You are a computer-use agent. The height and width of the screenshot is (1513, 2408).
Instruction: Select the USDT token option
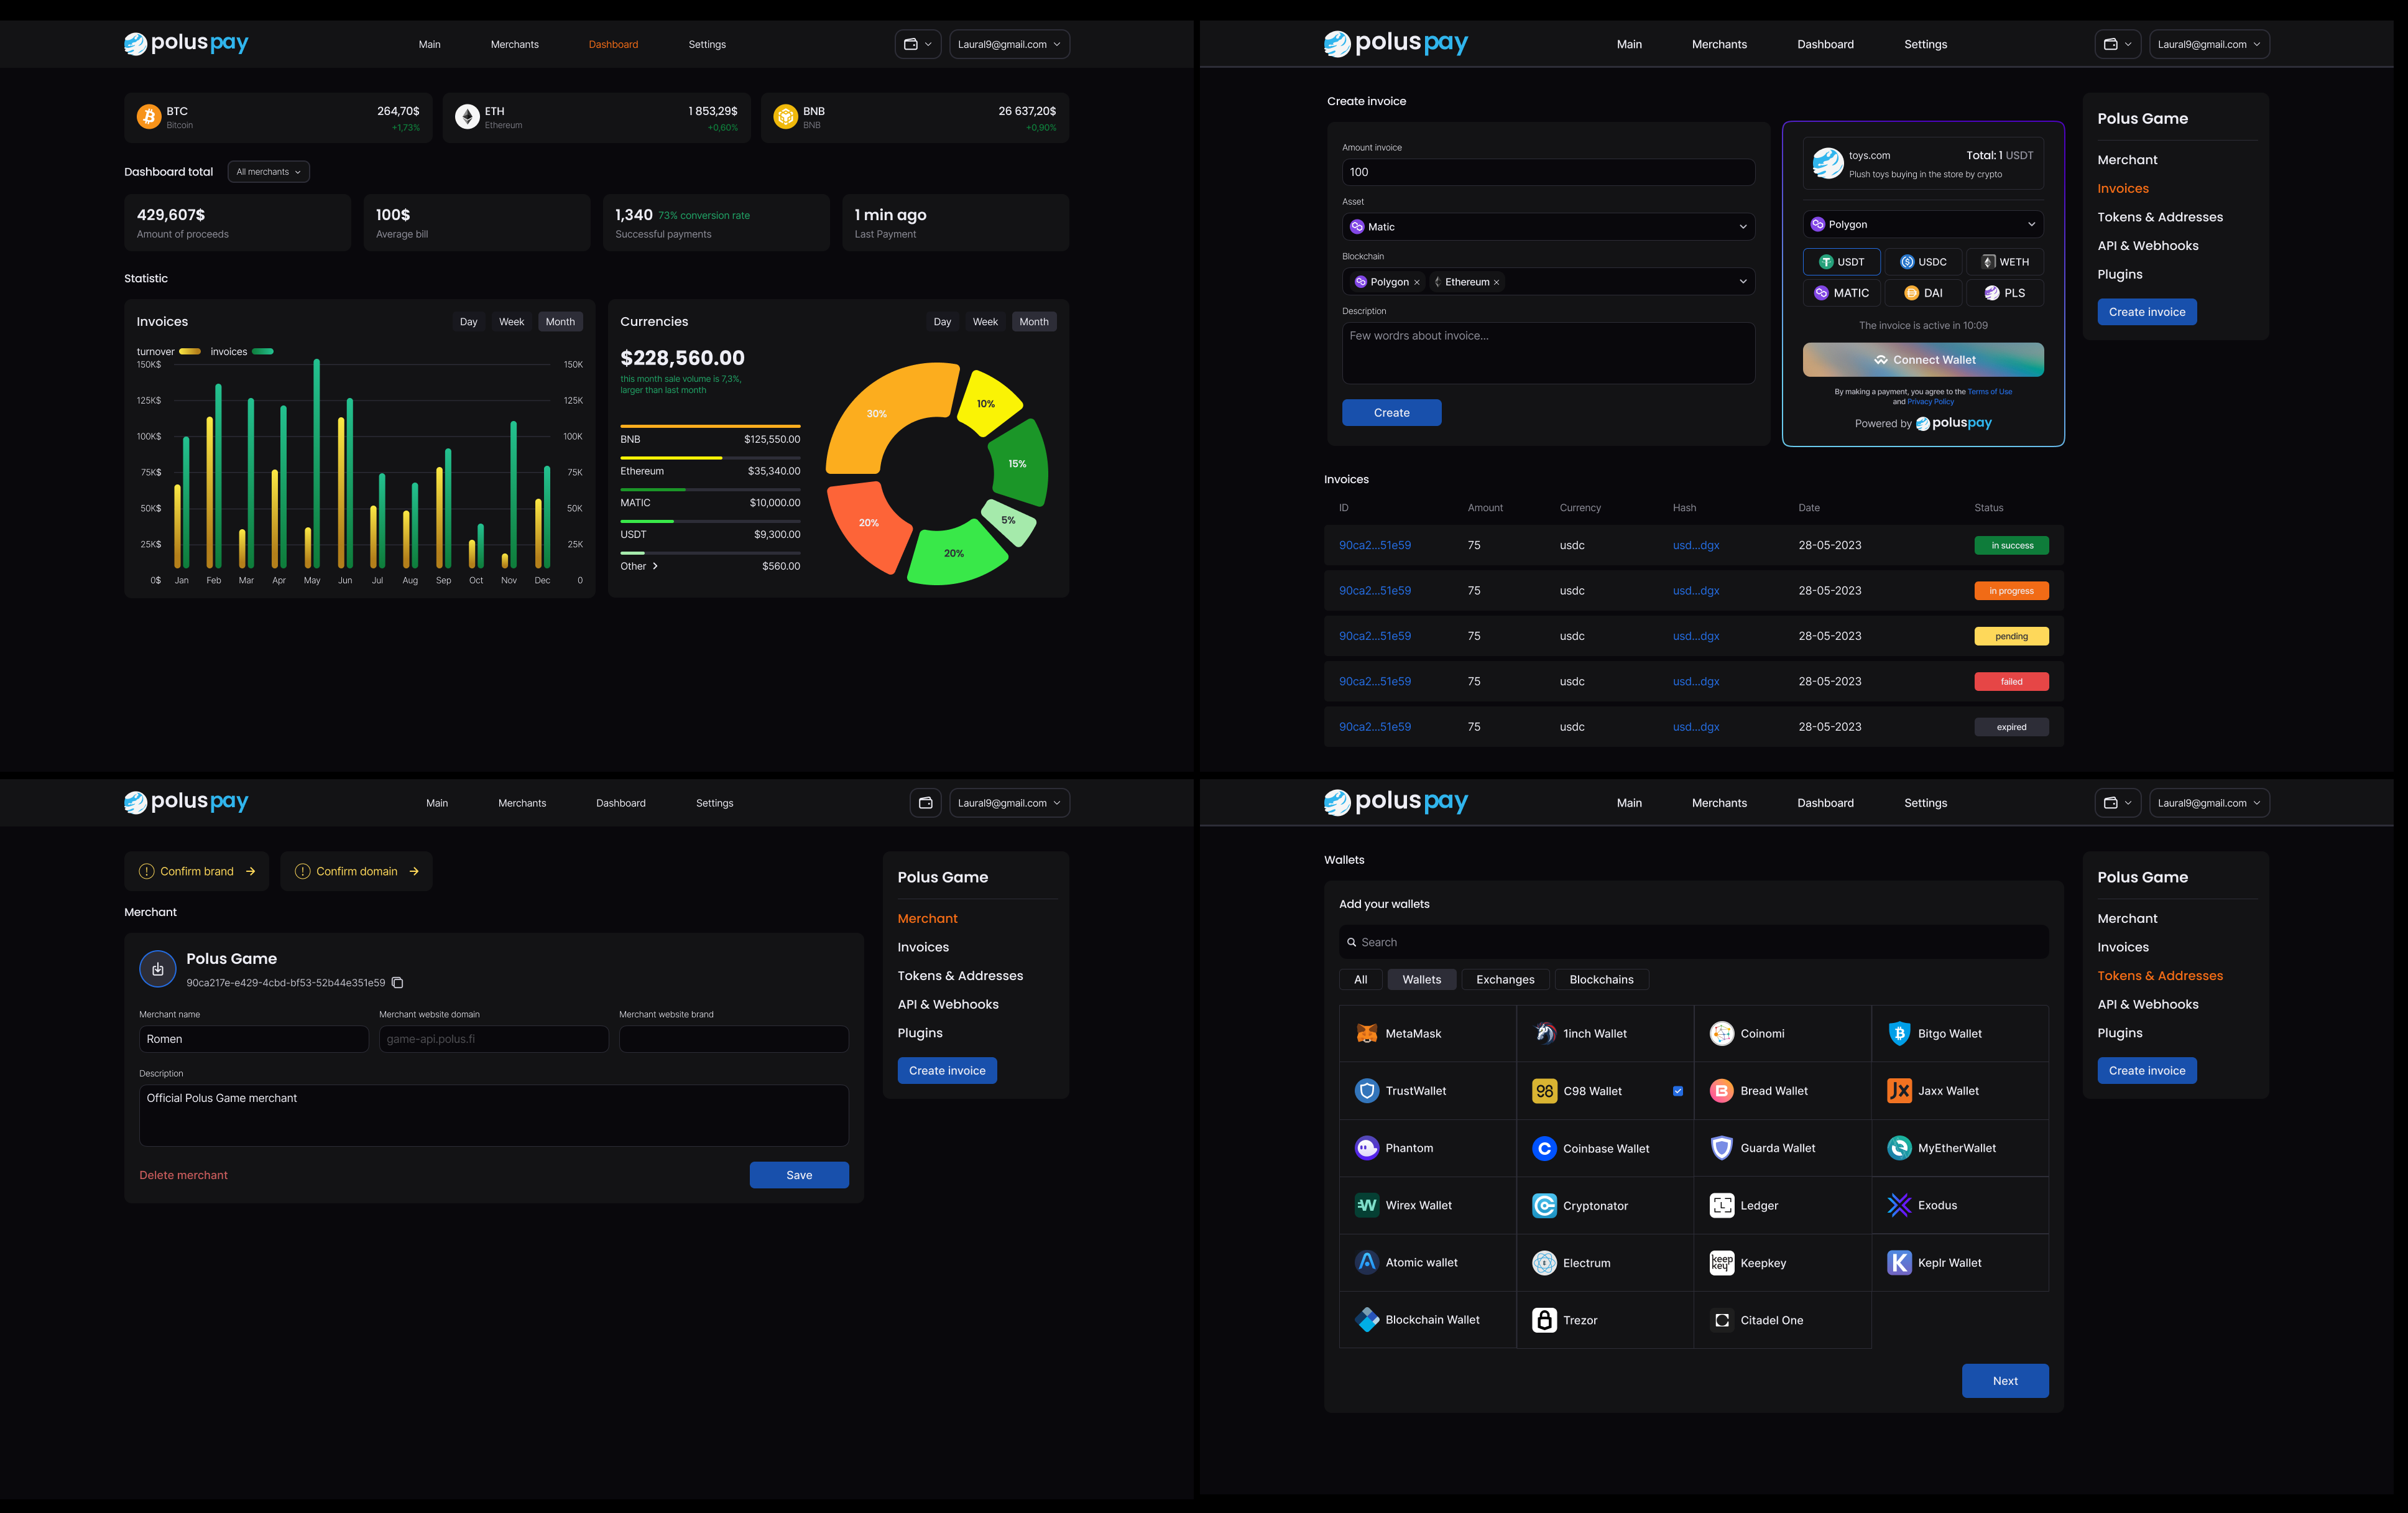pos(1841,262)
